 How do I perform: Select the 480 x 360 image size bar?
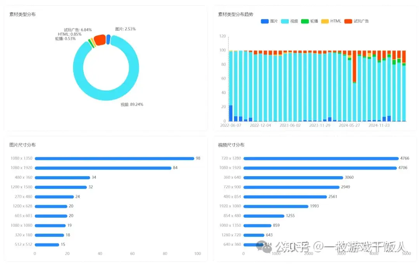(x=62, y=178)
